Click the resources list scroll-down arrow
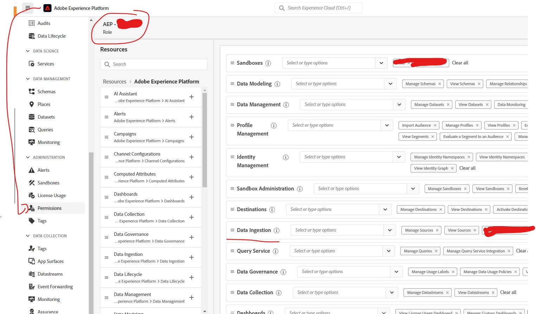 click(205, 311)
